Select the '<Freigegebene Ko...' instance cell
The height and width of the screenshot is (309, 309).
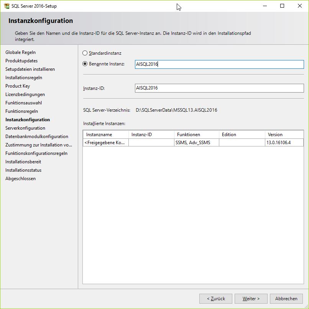click(x=106, y=143)
